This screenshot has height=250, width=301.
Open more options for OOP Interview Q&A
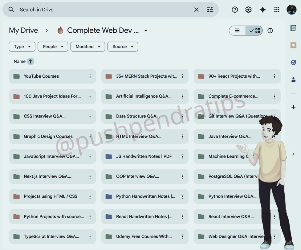pyautogui.click(x=182, y=176)
